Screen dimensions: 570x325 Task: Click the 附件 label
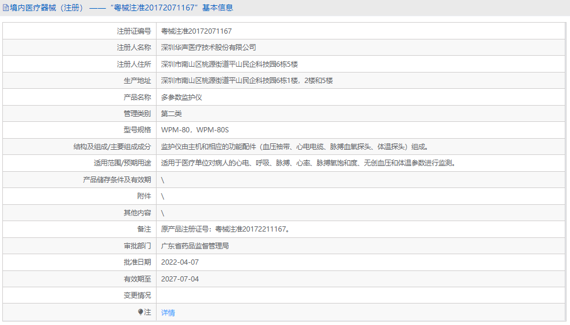tap(144, 196)
